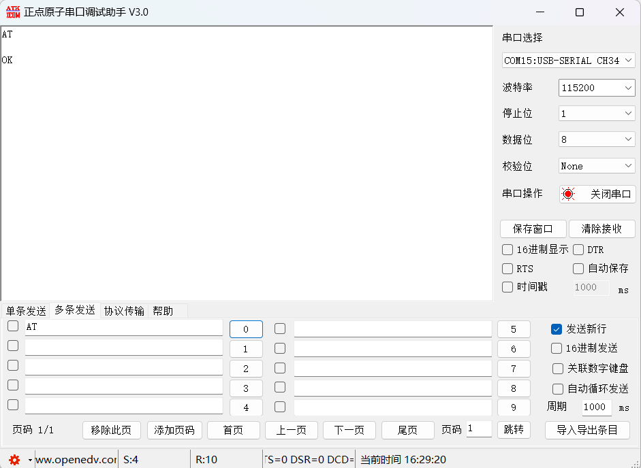Screen dimensions: 641x468
Task: Click the 保存窗口 button
Action: click(x=533, y=229)
